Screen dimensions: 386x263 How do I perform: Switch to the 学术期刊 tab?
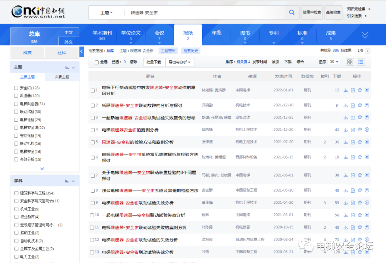[102, 35]
